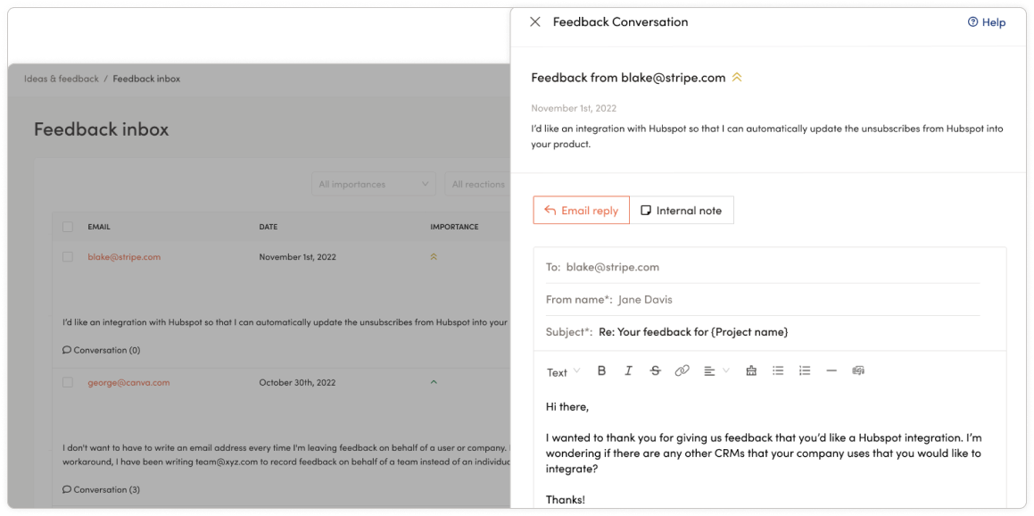Switch to the Internal note tab
1034x516 pixels.
(x=682, y=211)
